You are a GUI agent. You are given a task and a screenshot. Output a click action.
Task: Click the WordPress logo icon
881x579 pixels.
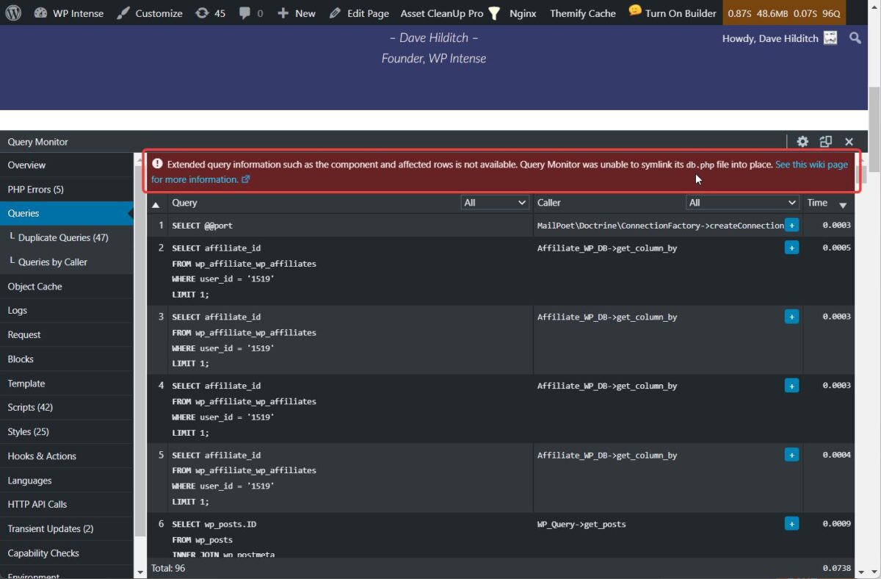[x=13, y=12]
